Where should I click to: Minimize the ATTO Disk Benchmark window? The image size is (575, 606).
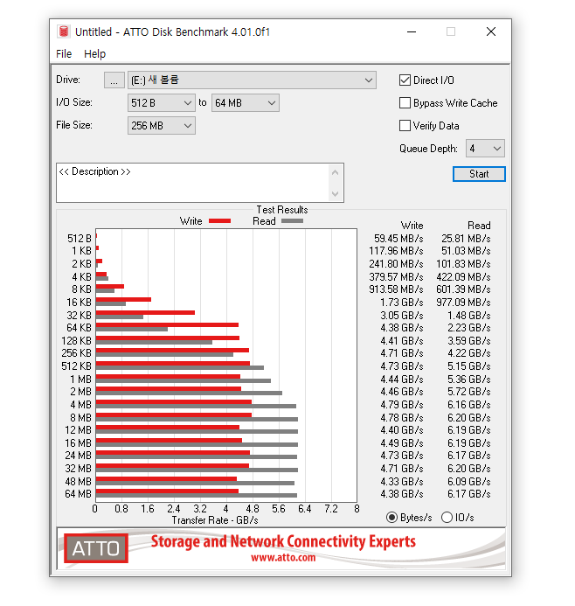[412, 31]
